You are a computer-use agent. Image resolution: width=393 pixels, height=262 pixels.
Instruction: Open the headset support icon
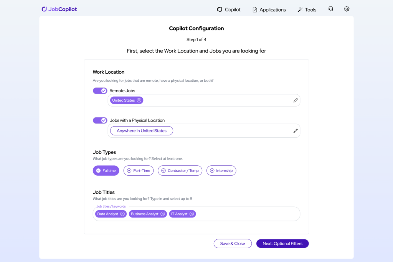[x=330, y=8]
